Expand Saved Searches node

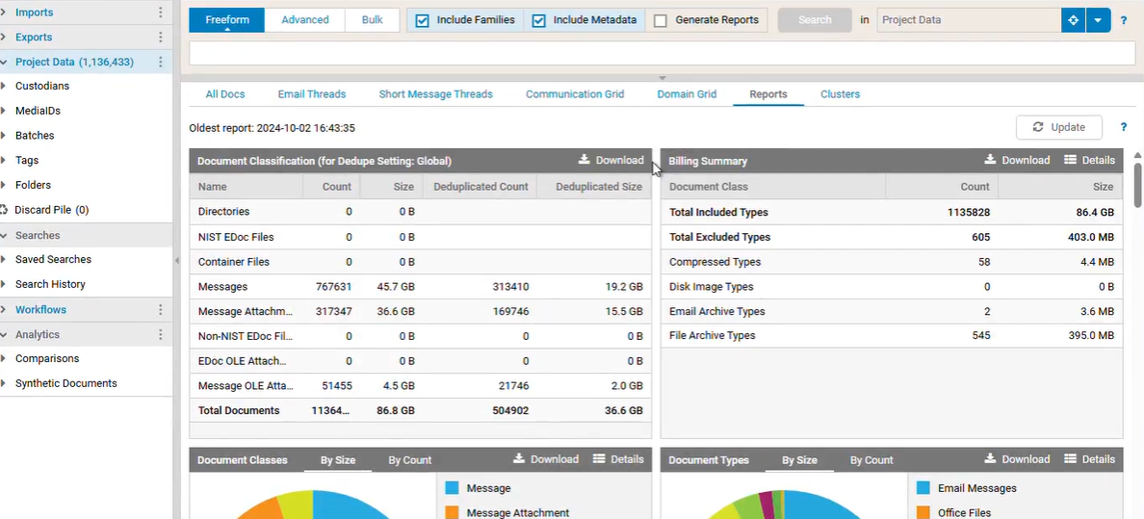coord(4,260)
